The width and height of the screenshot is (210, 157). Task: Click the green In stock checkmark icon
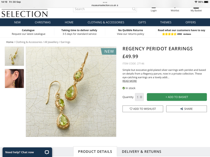(x=124, y=88)
